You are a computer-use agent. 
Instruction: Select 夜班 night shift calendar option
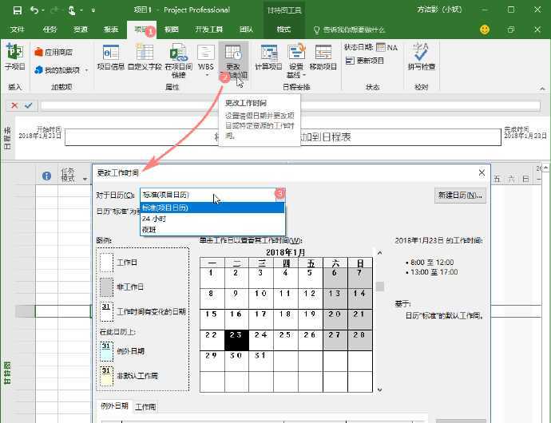click(149, 229)
